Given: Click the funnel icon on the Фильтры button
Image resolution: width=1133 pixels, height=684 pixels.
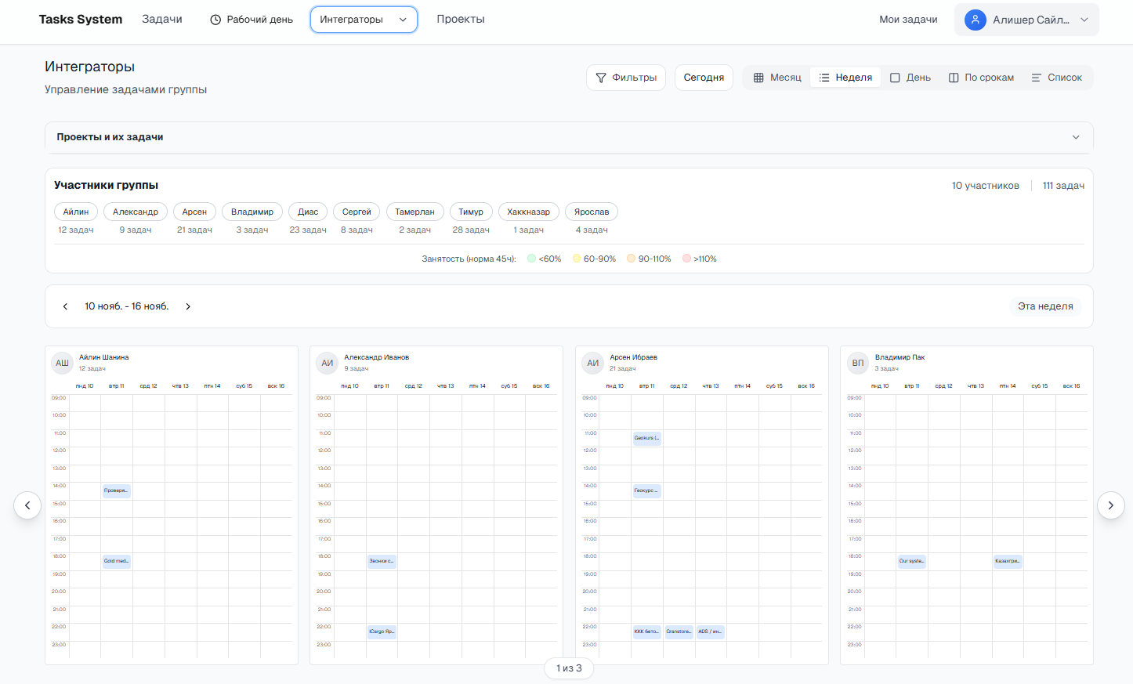Looking at the screenshot, I should pyautogui.click(x=601, y=77).
